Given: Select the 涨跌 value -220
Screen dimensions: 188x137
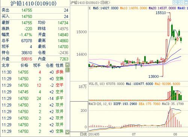Looking at the screenshot, I should pyautogui.click(x=28, y=29).
